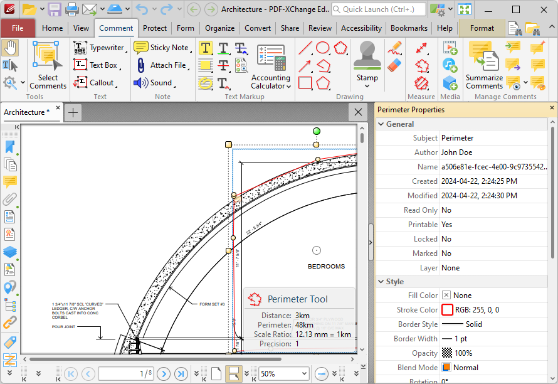Image resolution: width=558 pixels, height=384 pixels.
Task: Switch to the Home ribbon tab
Action: (x=52, y=28)
